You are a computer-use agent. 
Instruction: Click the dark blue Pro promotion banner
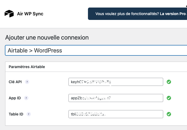pyautogui.click(x=137, y=14)
